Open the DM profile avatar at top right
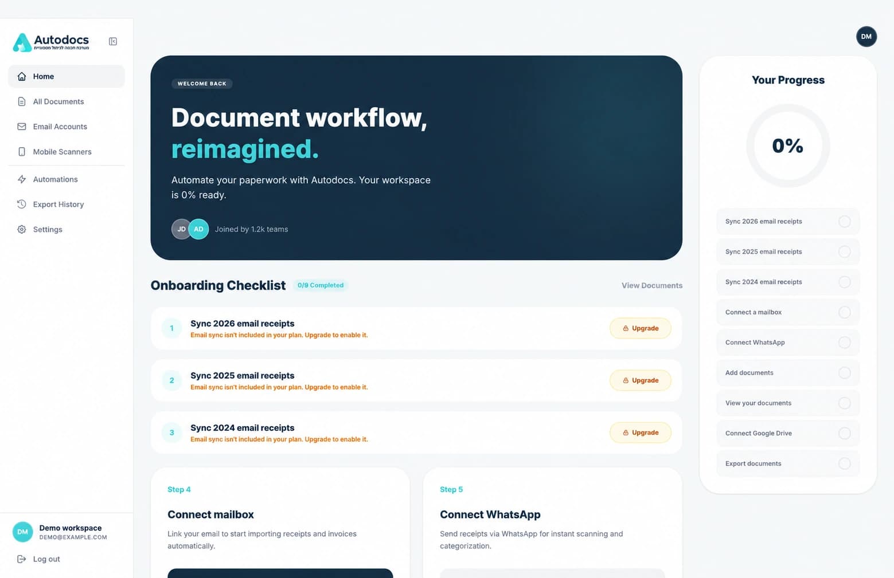The height and width of the screenshot is (578, 894). (x=866, y=37)
